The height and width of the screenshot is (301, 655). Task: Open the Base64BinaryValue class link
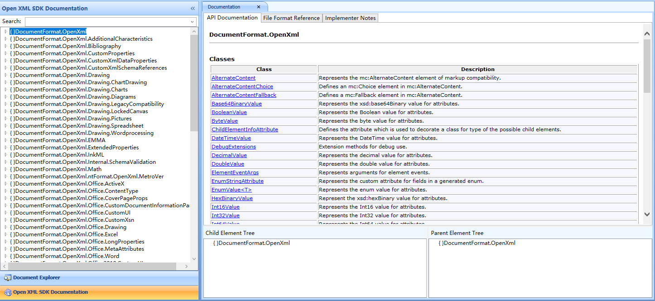tap(236, 104)
